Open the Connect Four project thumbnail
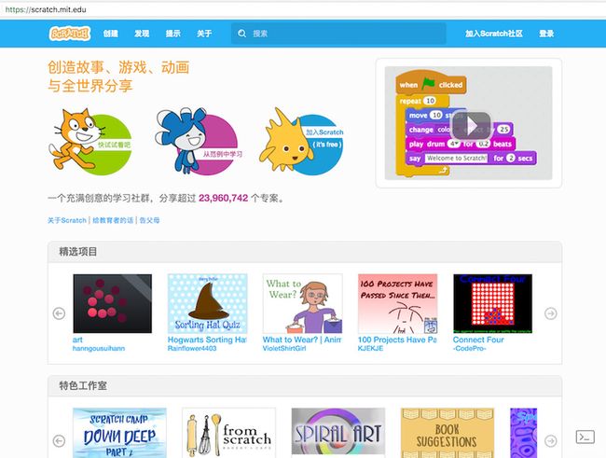 tap(493, 304)
